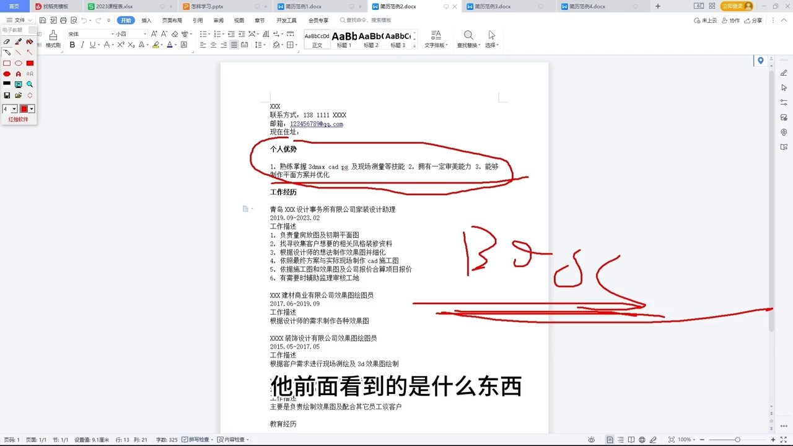Open the annotation color dropdown arrow
The image size is (793, 446).
coord(32,109)
